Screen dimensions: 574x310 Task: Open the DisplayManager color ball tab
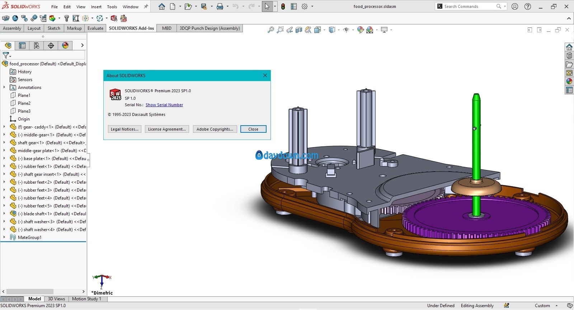pyautogui.click(x=65, y=46)
